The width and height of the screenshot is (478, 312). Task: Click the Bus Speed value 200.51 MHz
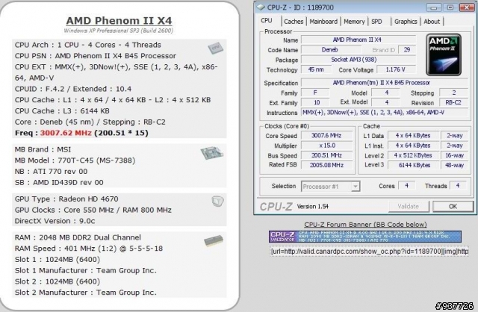pos(326,155)
